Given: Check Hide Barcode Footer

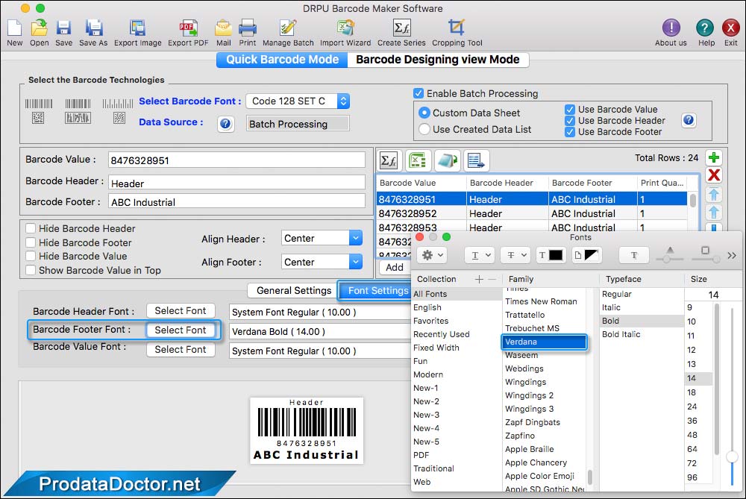Looking at the screenshot, I should point(31,242).
